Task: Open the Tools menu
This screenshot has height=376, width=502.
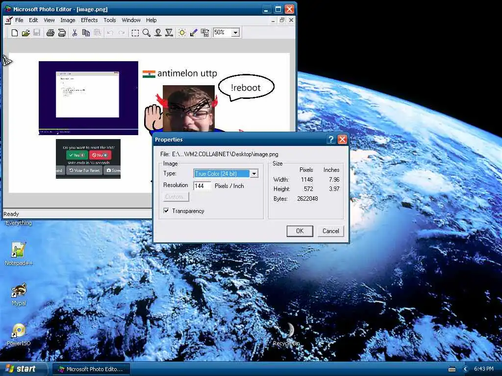Action: 110,20
